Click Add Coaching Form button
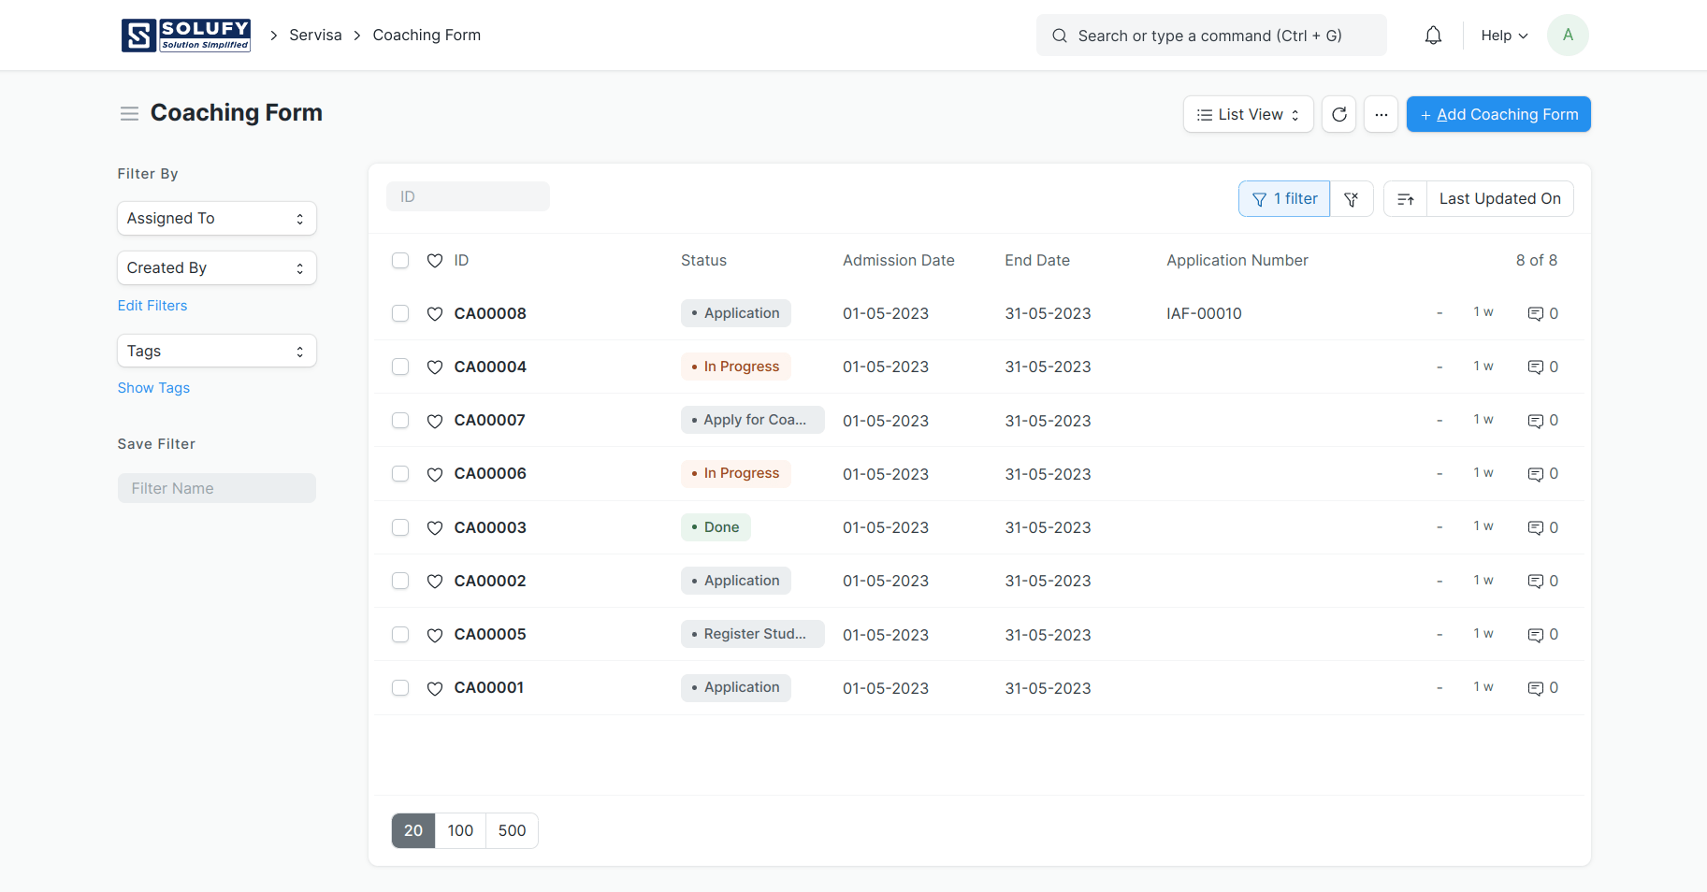Image resolution: width=1707 pixels, height=892 pixels. (x=1498, y=114)
